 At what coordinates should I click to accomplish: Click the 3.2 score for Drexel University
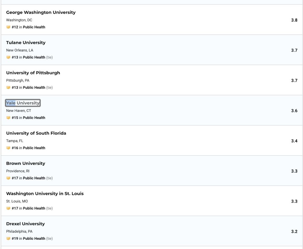294,232
